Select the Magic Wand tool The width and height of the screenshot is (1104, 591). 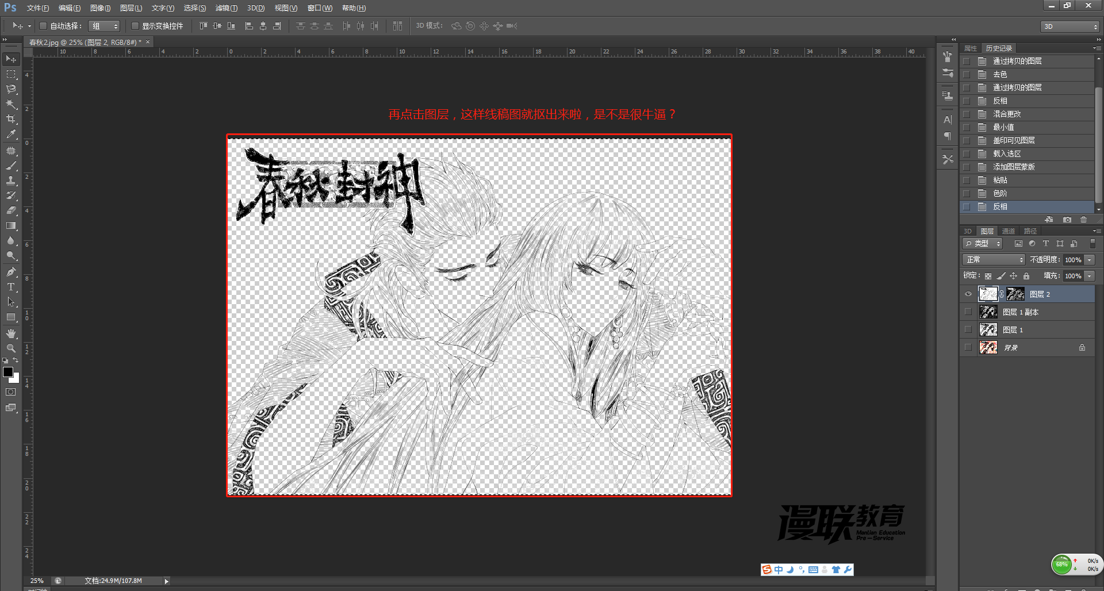(11, 104)
